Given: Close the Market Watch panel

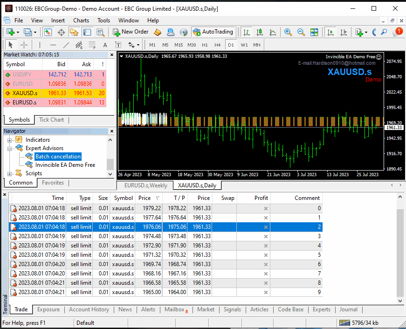Looking at the screenshot, I should click(x=112, y=55).
